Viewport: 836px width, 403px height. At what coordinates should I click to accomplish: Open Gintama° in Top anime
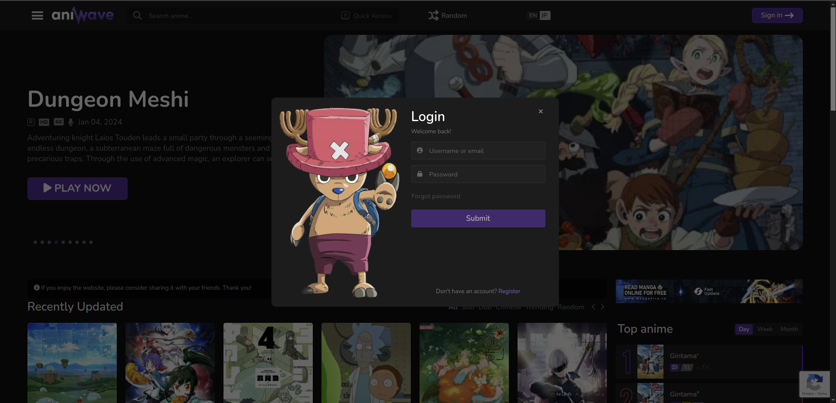684,394
